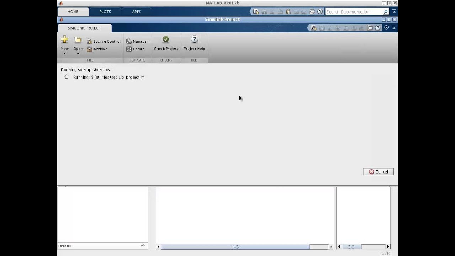455x256 pixels.
Task: Click the Search Documentation magnifier icon
Action: click(x=385, y=12)
